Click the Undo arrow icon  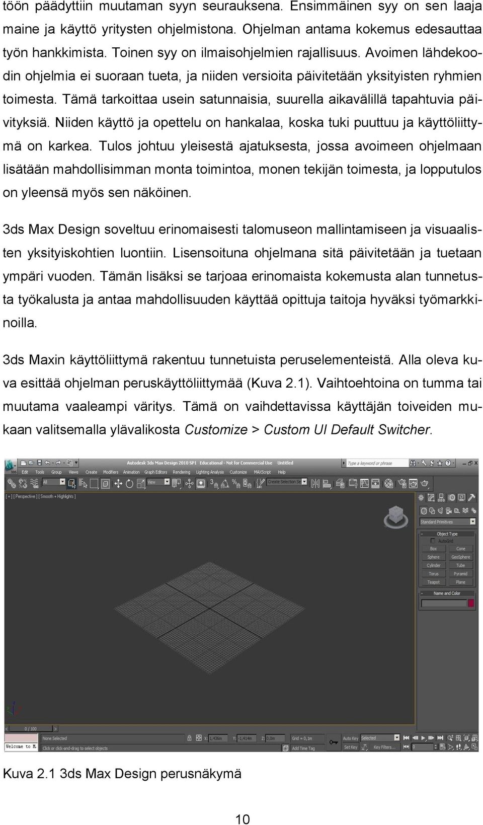point(47,463)
